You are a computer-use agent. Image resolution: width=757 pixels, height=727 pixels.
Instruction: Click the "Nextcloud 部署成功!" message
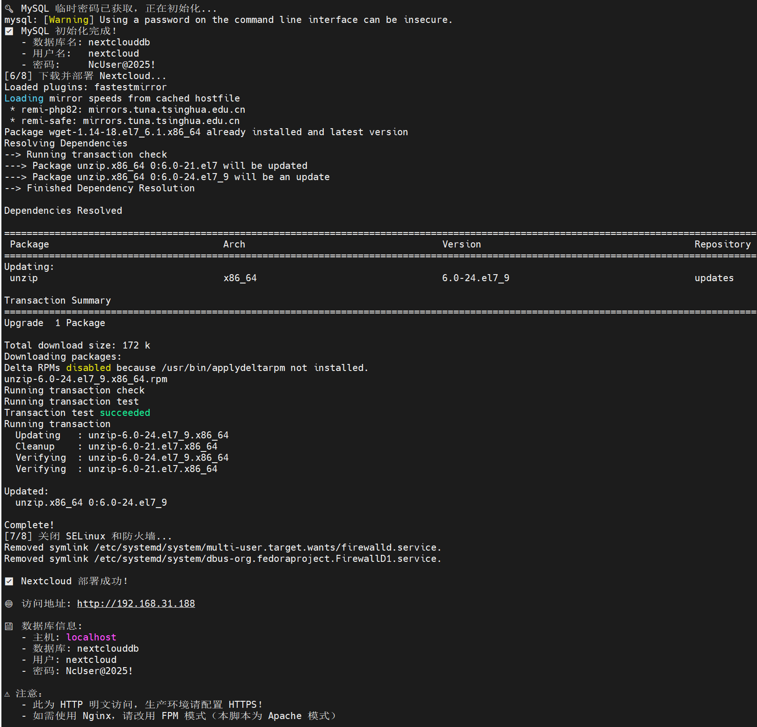pos(74,581)
